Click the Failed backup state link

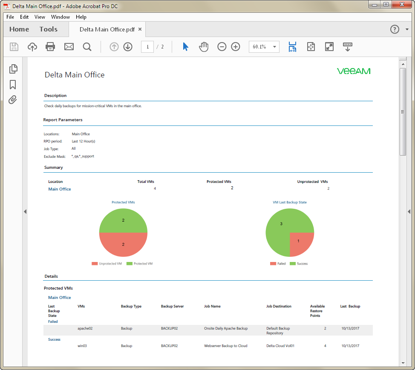point(53,322)
